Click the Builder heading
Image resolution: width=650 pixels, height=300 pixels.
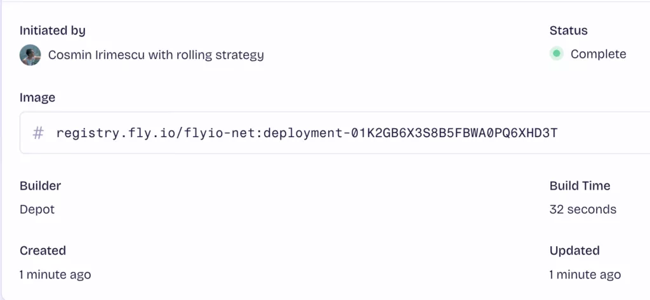[40, 186]
